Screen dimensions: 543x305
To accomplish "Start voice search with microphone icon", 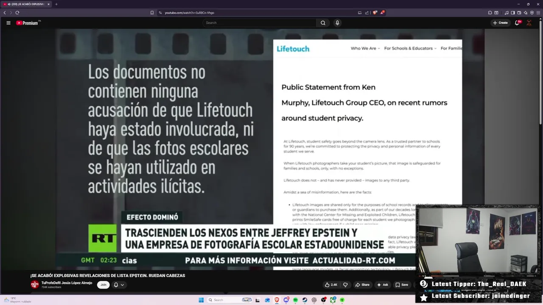I will (337, 23).
